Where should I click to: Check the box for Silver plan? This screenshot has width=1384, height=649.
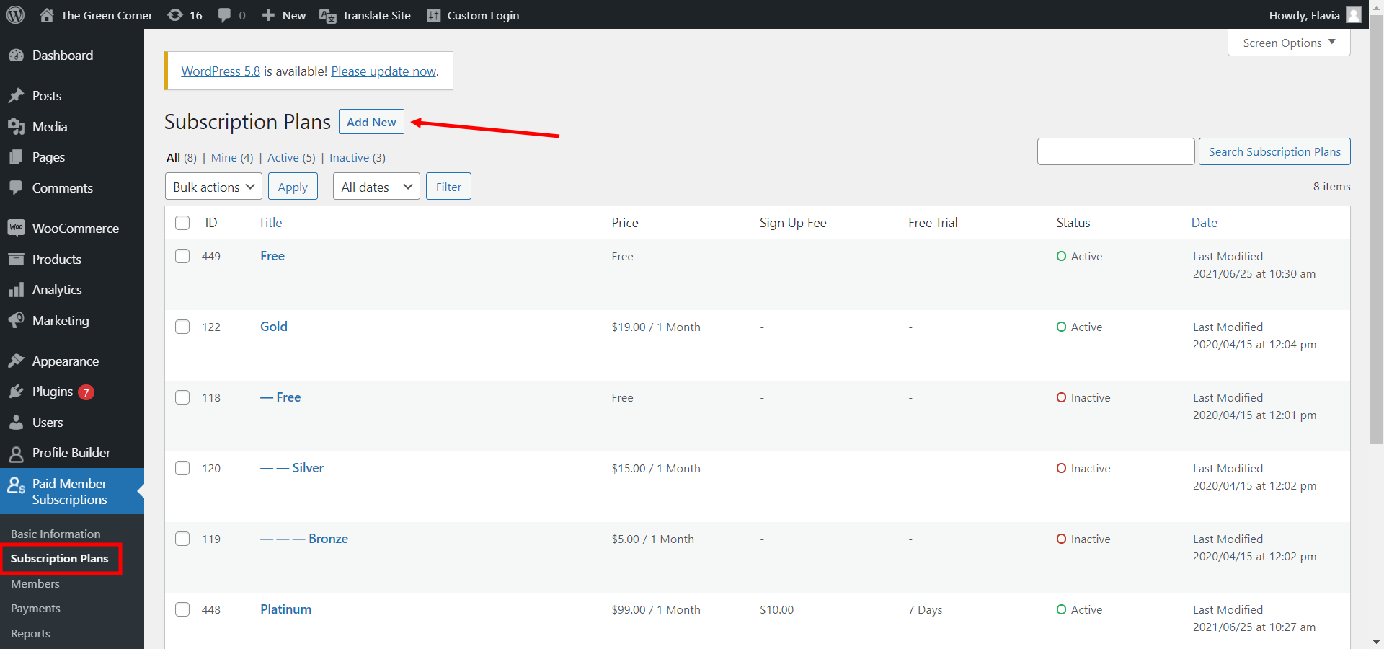182,468
